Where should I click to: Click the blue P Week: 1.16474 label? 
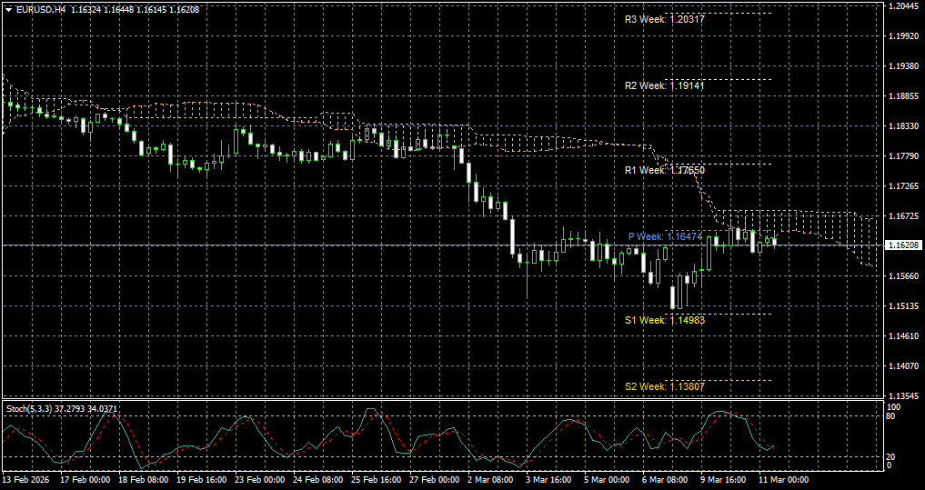tap(665, 236)
